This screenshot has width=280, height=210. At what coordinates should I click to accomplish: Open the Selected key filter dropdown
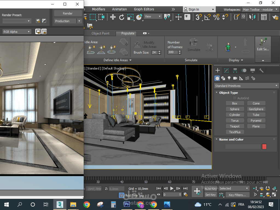pyautogui.click(x=234, y=188)
